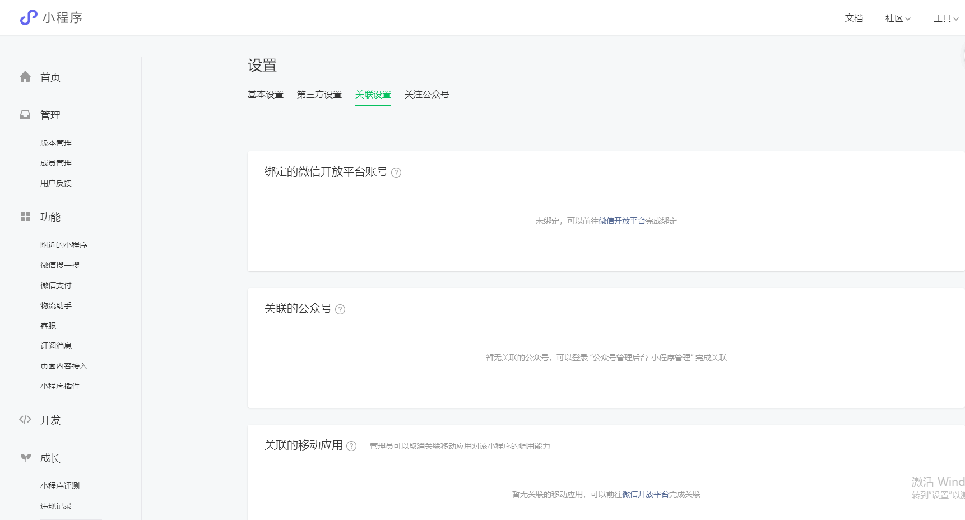Click the code icon beside 开发
The height and width of the screenshot is (520, 965).
tap(25, 419)
